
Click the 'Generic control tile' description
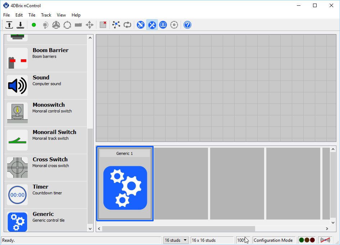[x=49, y=220]
